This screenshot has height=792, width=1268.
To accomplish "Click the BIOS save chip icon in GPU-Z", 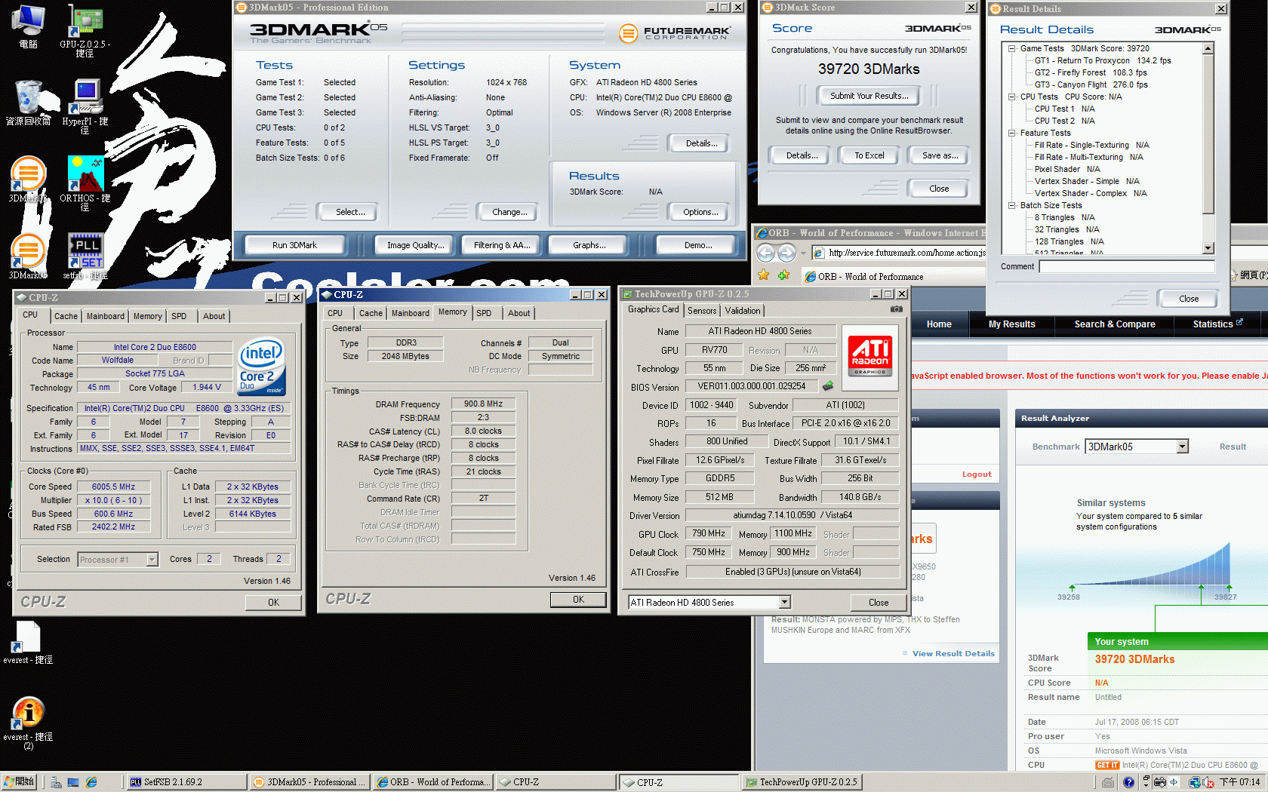I will coord(828,386).
